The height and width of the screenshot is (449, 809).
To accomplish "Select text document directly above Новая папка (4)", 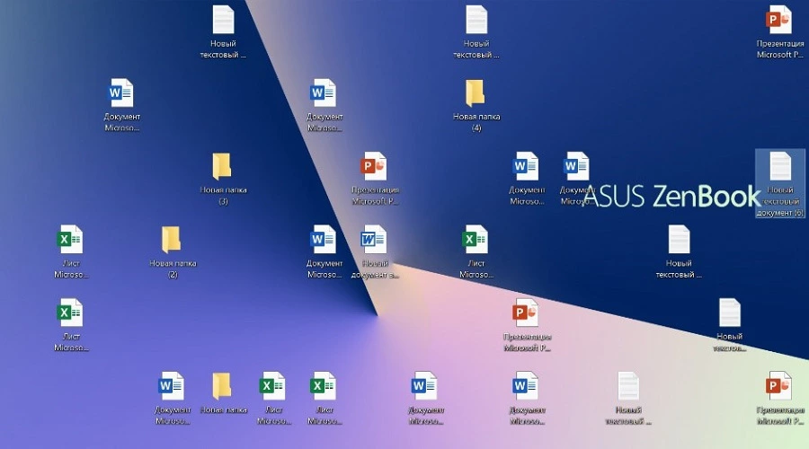I will pyautogui.click(x=476, y=32).
